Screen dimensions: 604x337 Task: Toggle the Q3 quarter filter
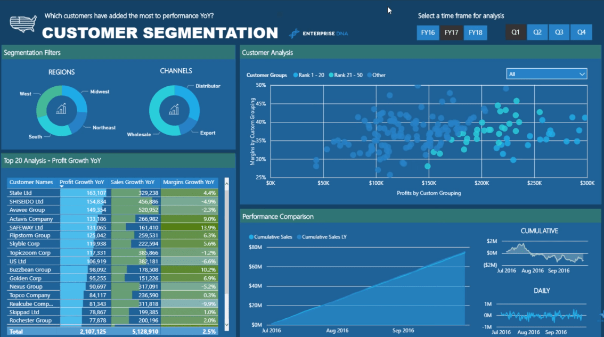tap(559, 32)
